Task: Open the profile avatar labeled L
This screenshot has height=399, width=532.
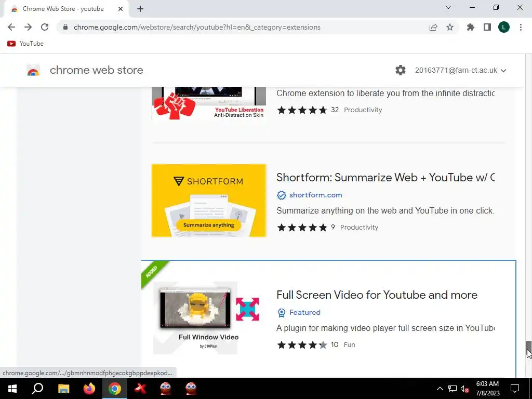Action: click(504, 27)
